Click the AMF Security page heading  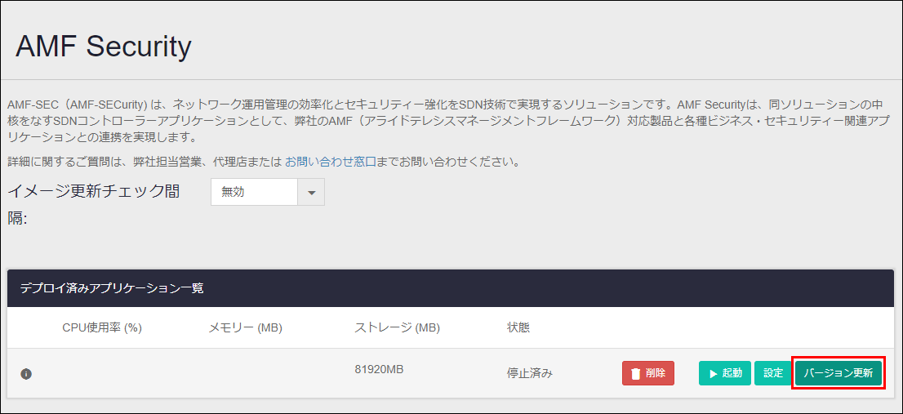(104, 47)
